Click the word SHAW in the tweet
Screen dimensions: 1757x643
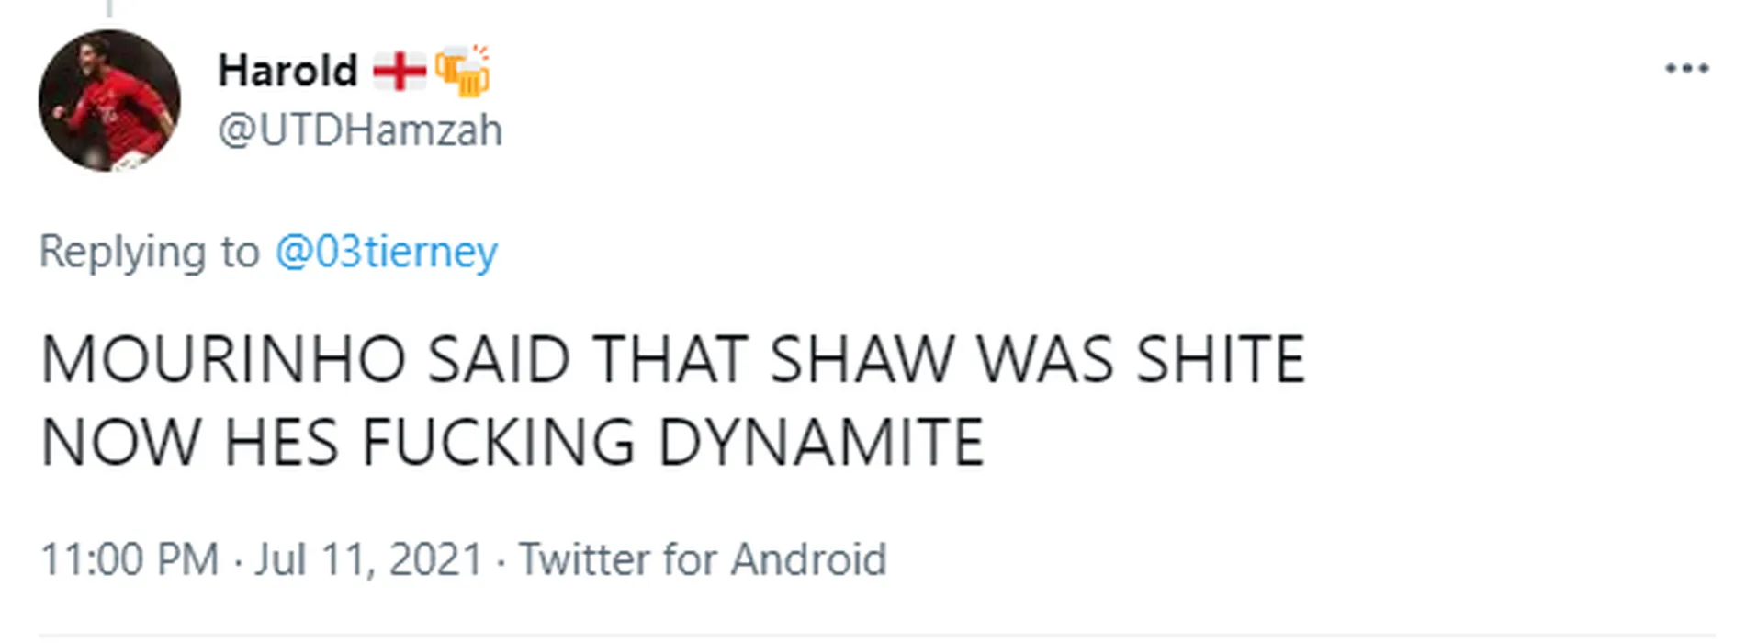862,359
